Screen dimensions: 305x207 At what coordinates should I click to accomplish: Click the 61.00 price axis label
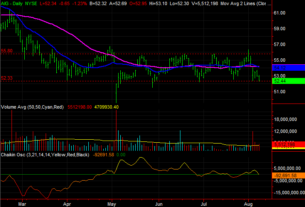pos(279,13)
